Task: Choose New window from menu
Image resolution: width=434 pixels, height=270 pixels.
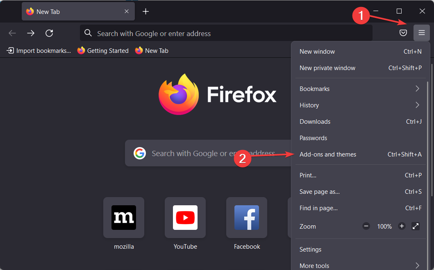Action: (360, 52)
